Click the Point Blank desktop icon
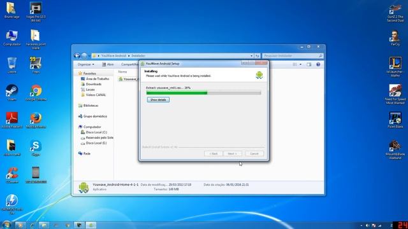The width and height of the screenshot is (408, 229). [x=395, y=120]
